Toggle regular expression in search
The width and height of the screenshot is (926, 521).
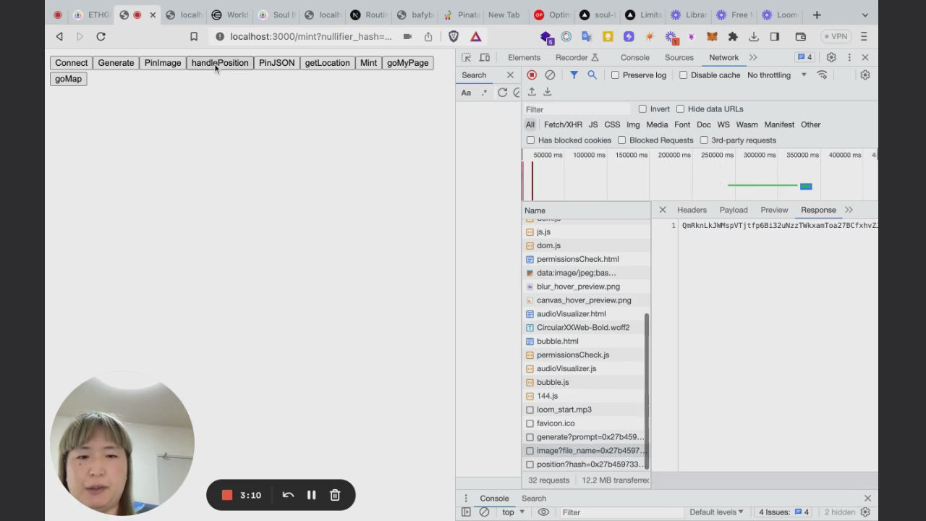coord(485,92)
